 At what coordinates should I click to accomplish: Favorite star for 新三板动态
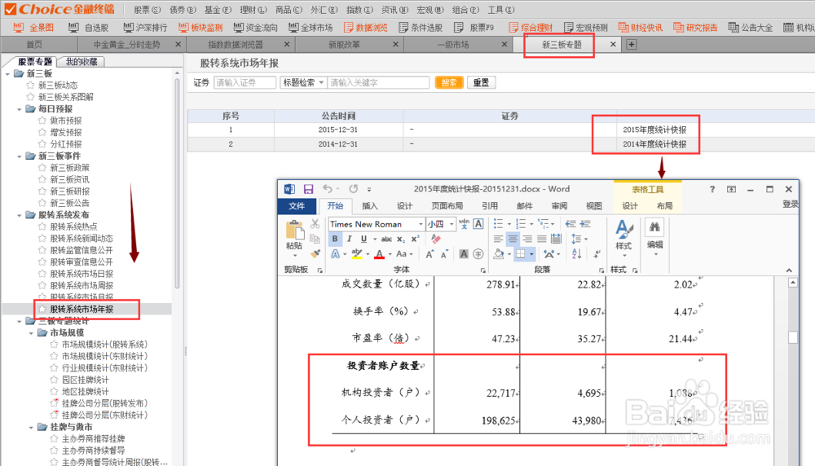31,85
